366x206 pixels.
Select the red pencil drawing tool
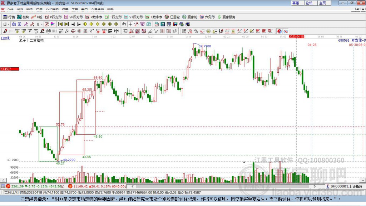point(5,31)
